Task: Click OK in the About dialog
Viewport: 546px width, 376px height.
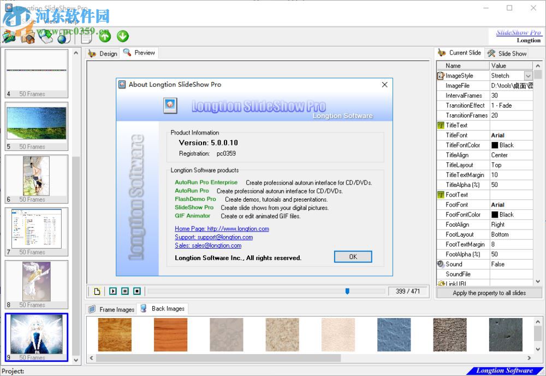Action: (353, 256)
